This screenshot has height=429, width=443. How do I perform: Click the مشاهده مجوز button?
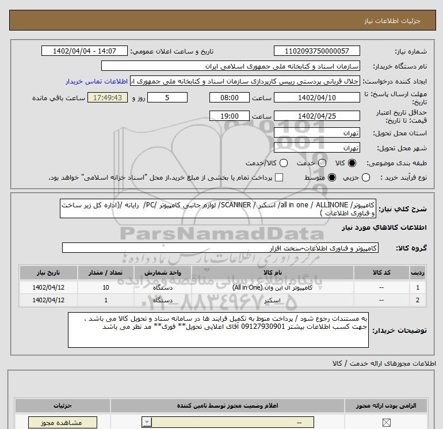63,423
